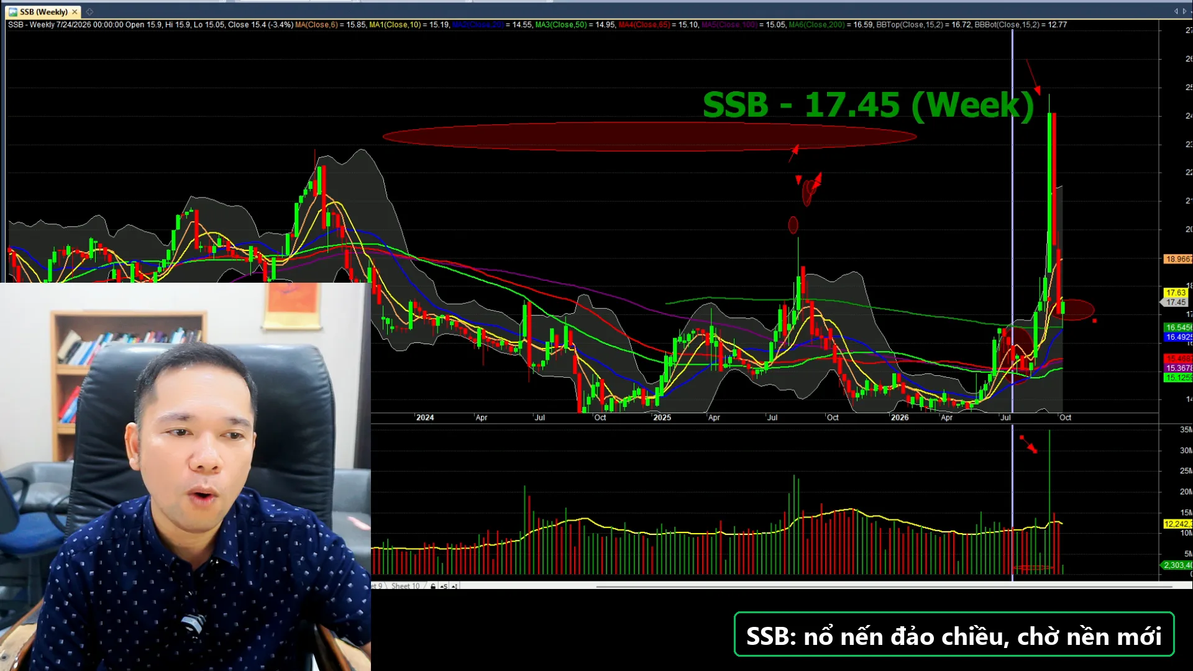This screenshot has width=1193, height=671.
Task: Open a new chart tab
Action: pyautogui.click(x=89, y=12)
